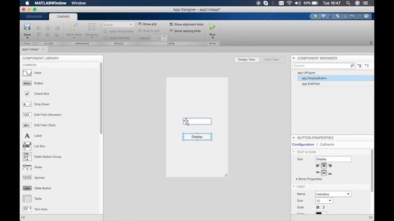Open the font Size dropdown
This screenshot has height=221, width=394.
[x=324, y=201]
